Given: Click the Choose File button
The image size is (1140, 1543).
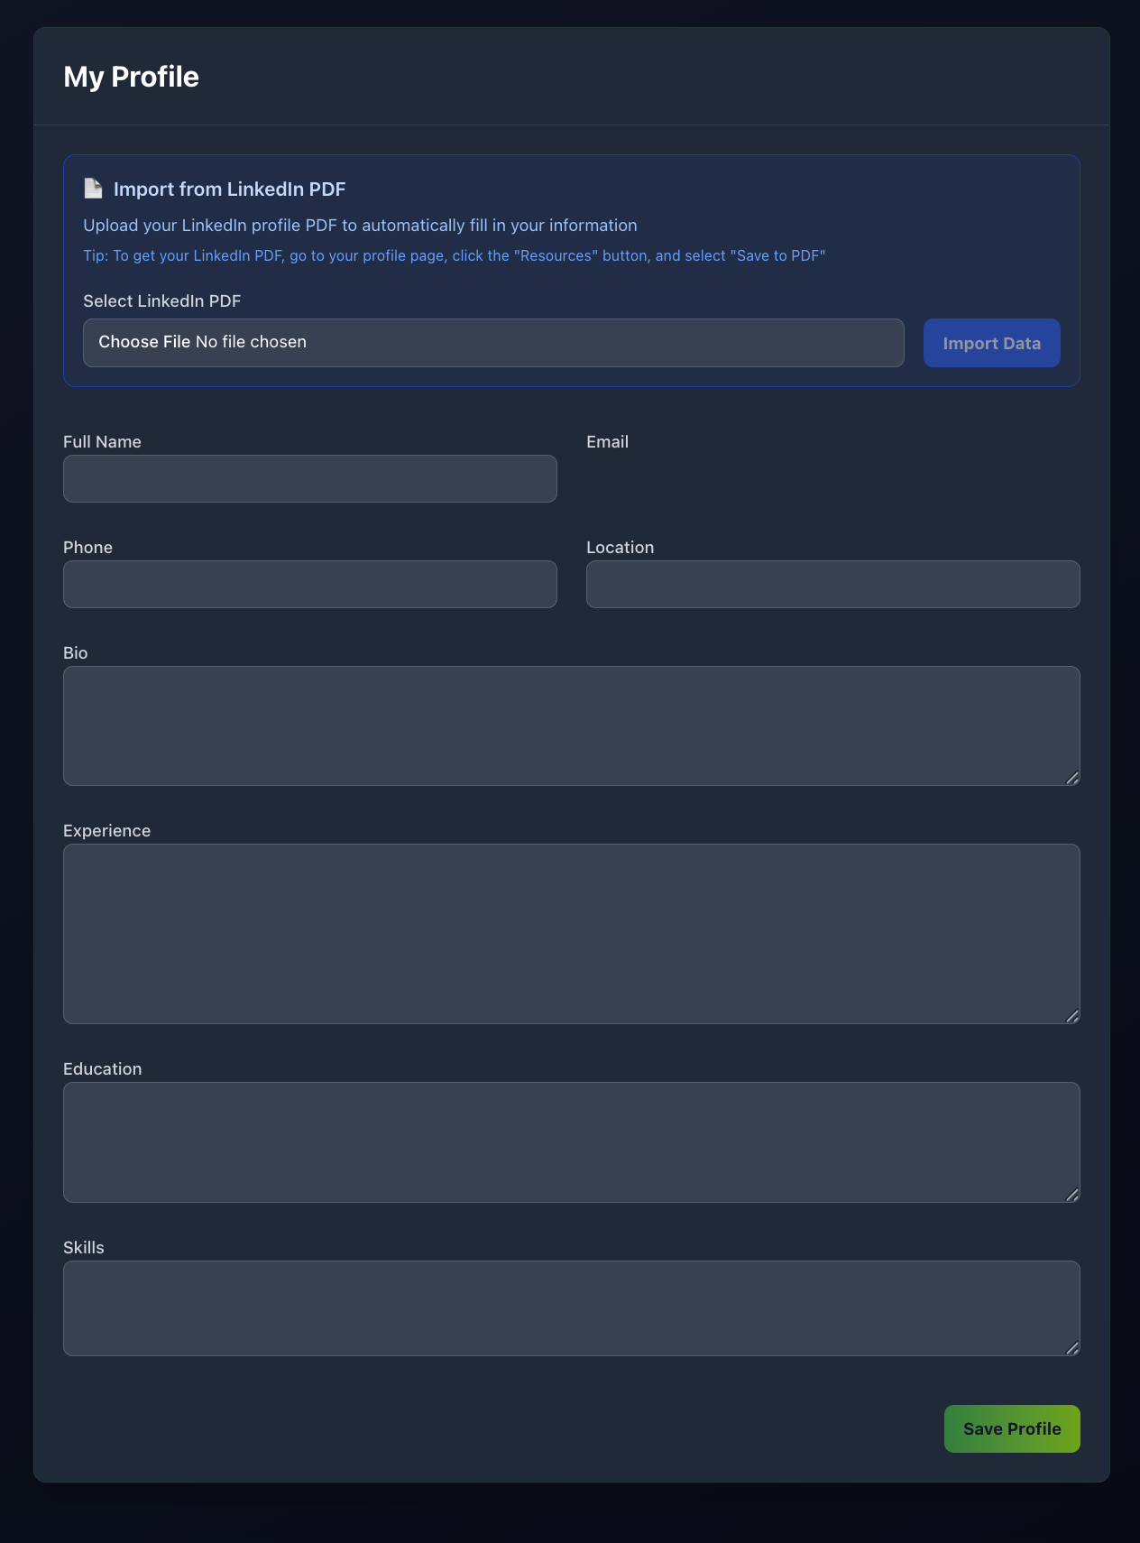Looking at the screenshot, I should (x=144, y=342).
